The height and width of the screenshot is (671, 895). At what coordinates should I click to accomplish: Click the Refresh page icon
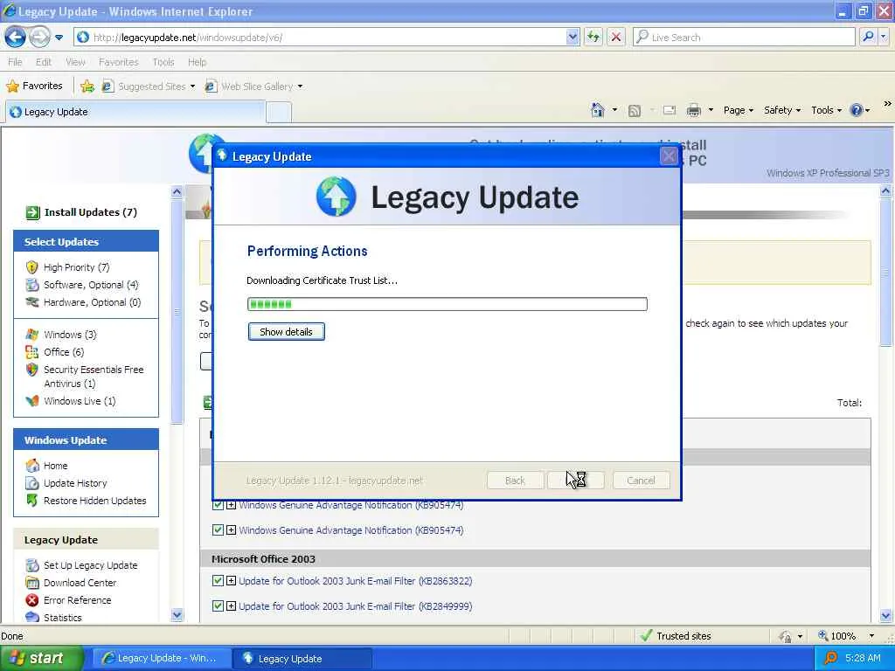tap(593, 37)
